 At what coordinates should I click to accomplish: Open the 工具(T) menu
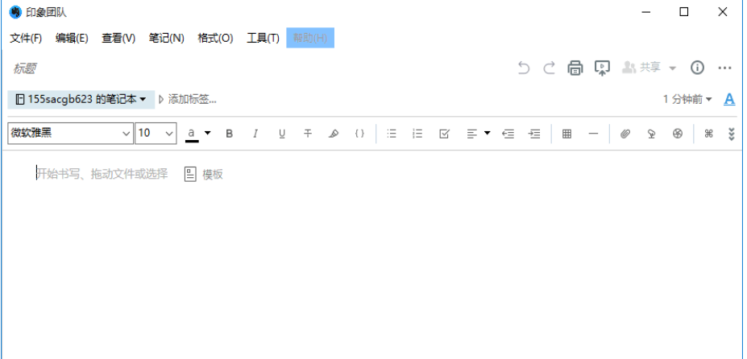[263, 39]
